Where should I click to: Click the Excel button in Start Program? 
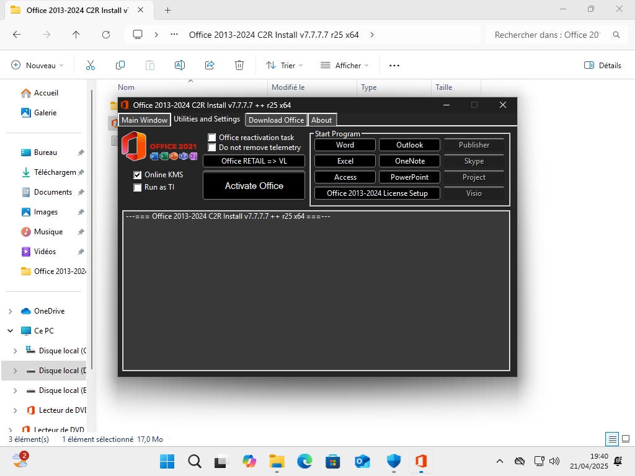point(345,161)
